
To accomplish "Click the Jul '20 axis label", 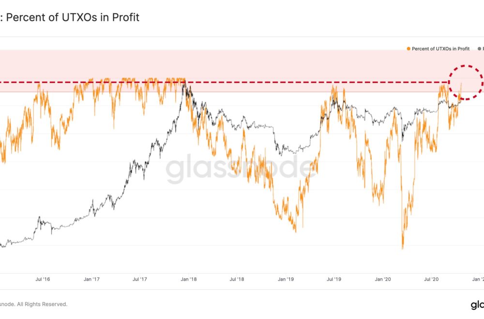I will click(431, 279).
